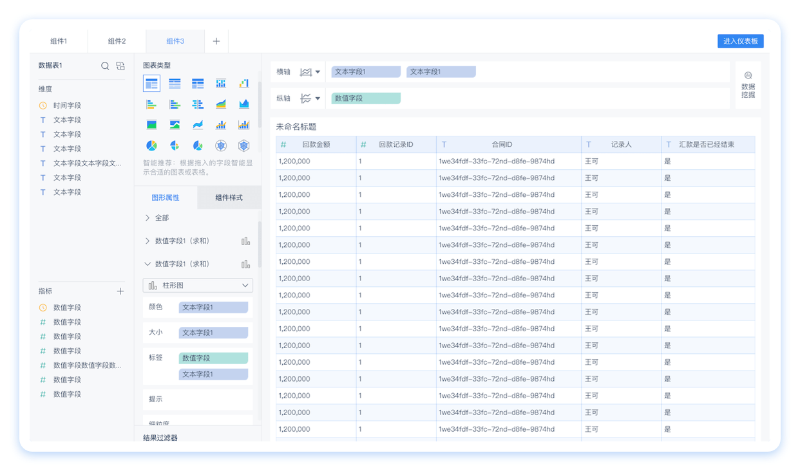This screenshot has height=471, width=800.
Task: Click the search icon beside 数据表1
Action: (105, 66)
